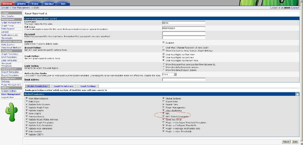Open the monitor tab
This screenshot has height=145, width=303.
[49, 4]
